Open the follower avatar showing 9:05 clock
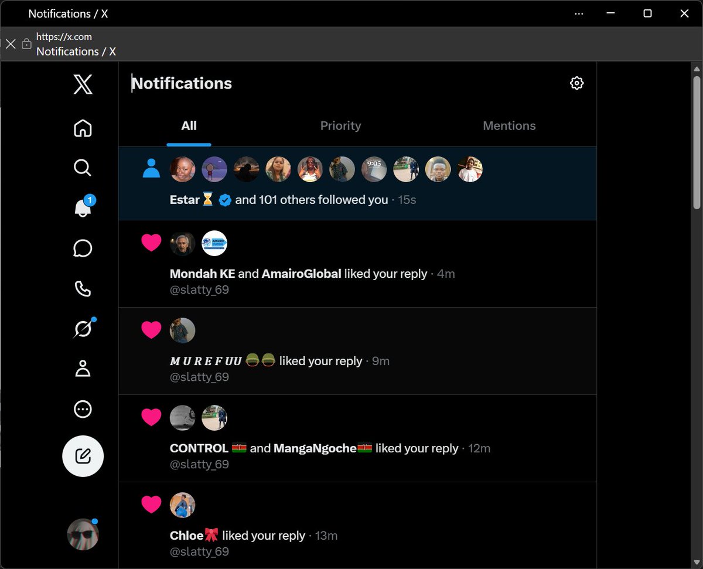 [374, 169]
